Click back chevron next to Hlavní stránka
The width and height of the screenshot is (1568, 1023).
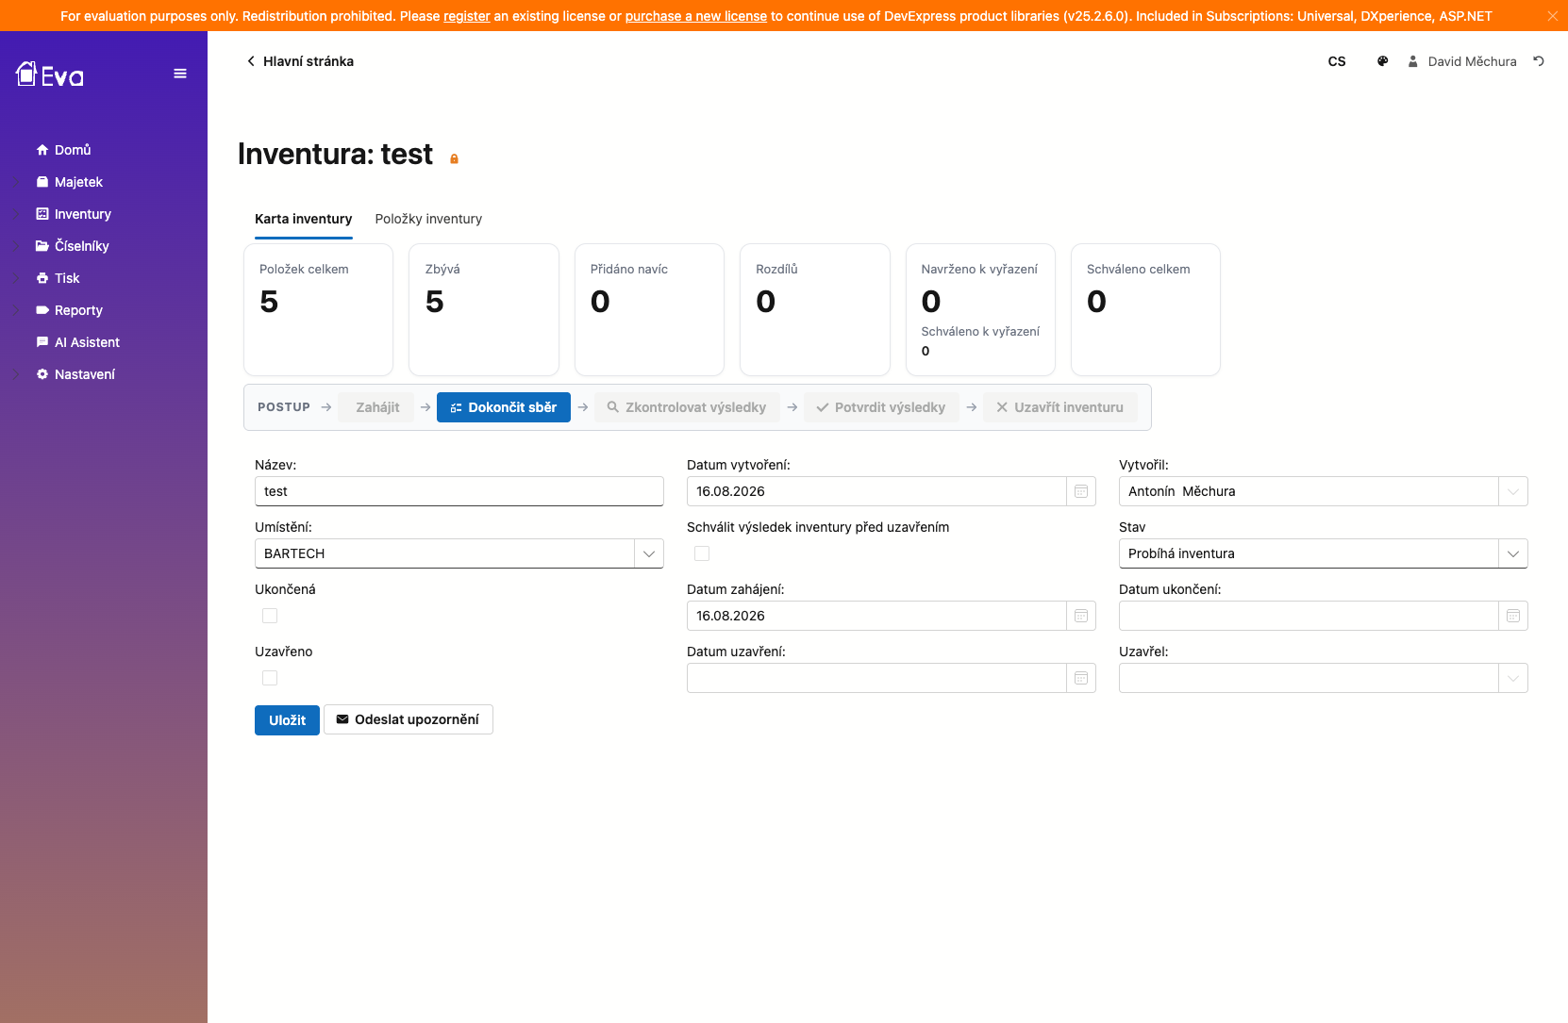pos(250,61)
